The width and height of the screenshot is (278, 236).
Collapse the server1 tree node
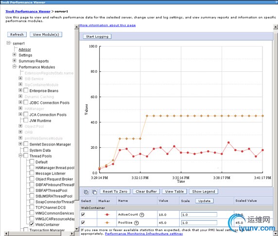8,43
